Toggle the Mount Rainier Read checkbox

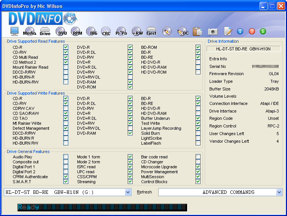coord(66,67)
